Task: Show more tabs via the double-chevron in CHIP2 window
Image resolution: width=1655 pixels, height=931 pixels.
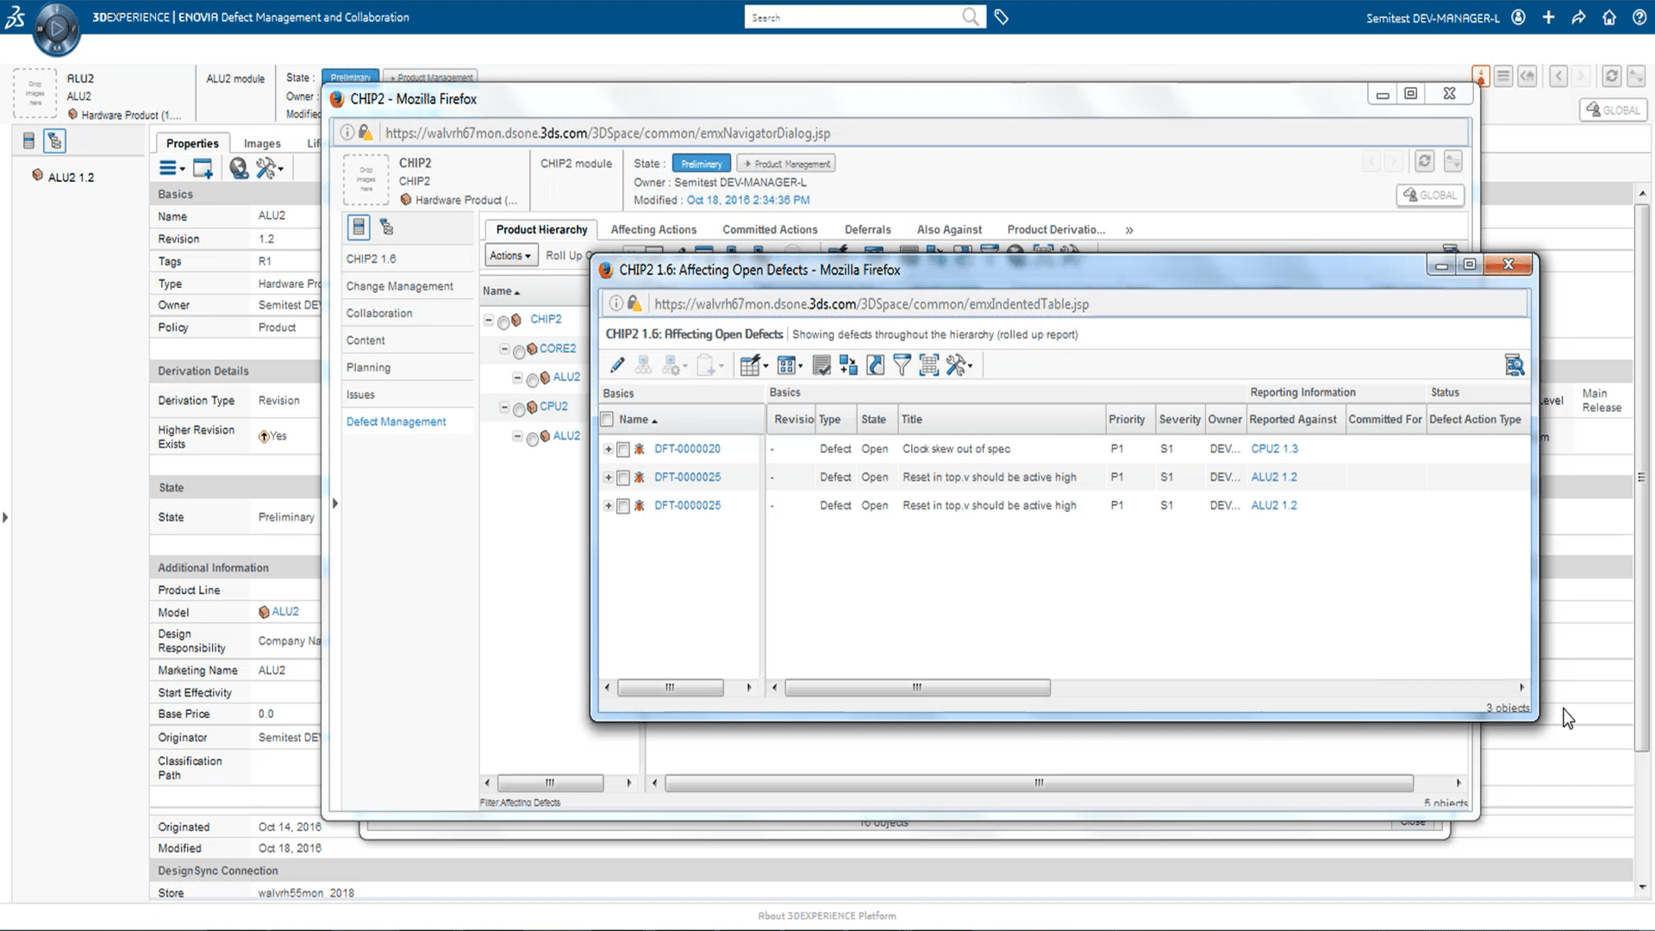Action: [x=1129, y=230]
